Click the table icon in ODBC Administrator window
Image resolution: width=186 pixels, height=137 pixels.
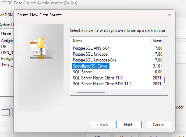tap(7, 112)
